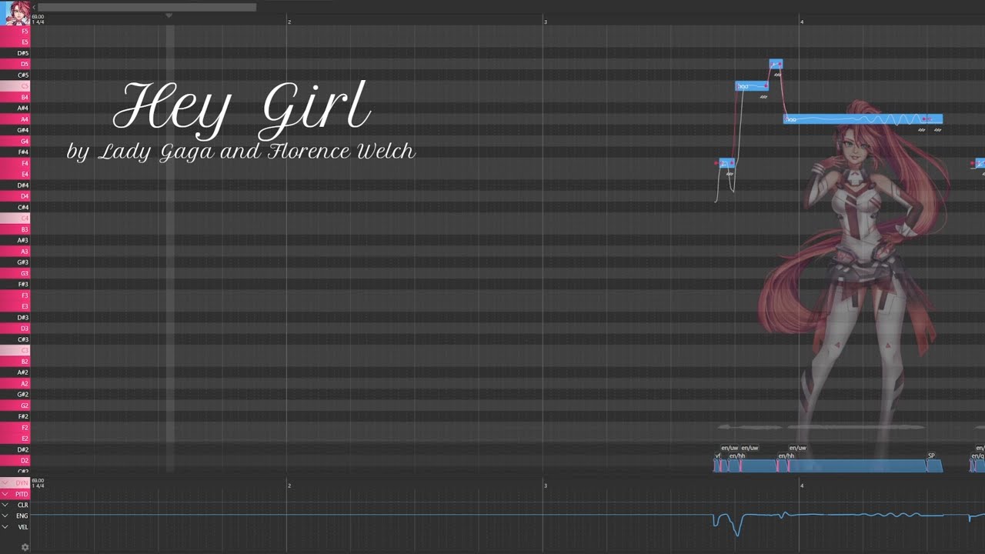Click the E5 piano key
This screenshot has height=554, width=985.
click(15, 42)
